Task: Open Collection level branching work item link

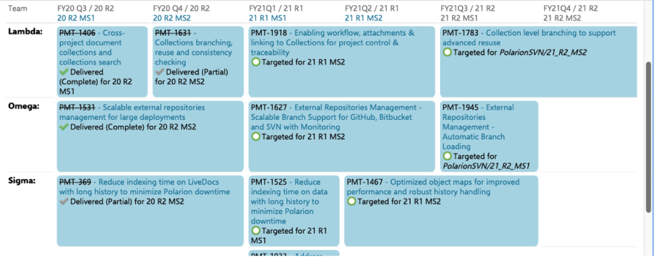Action: (529, 38)
